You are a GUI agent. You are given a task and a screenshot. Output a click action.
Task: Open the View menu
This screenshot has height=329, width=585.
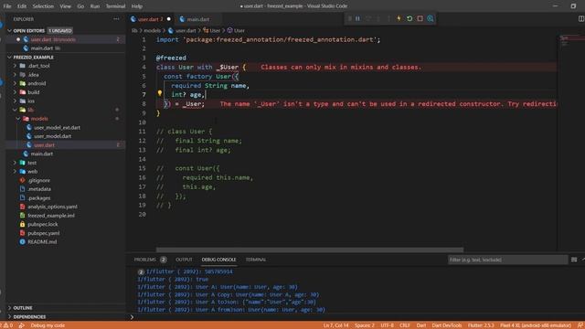[x=65, y=6]
